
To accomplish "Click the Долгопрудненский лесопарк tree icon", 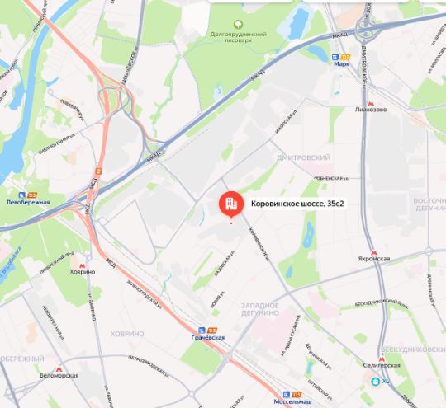I will 238,25.
